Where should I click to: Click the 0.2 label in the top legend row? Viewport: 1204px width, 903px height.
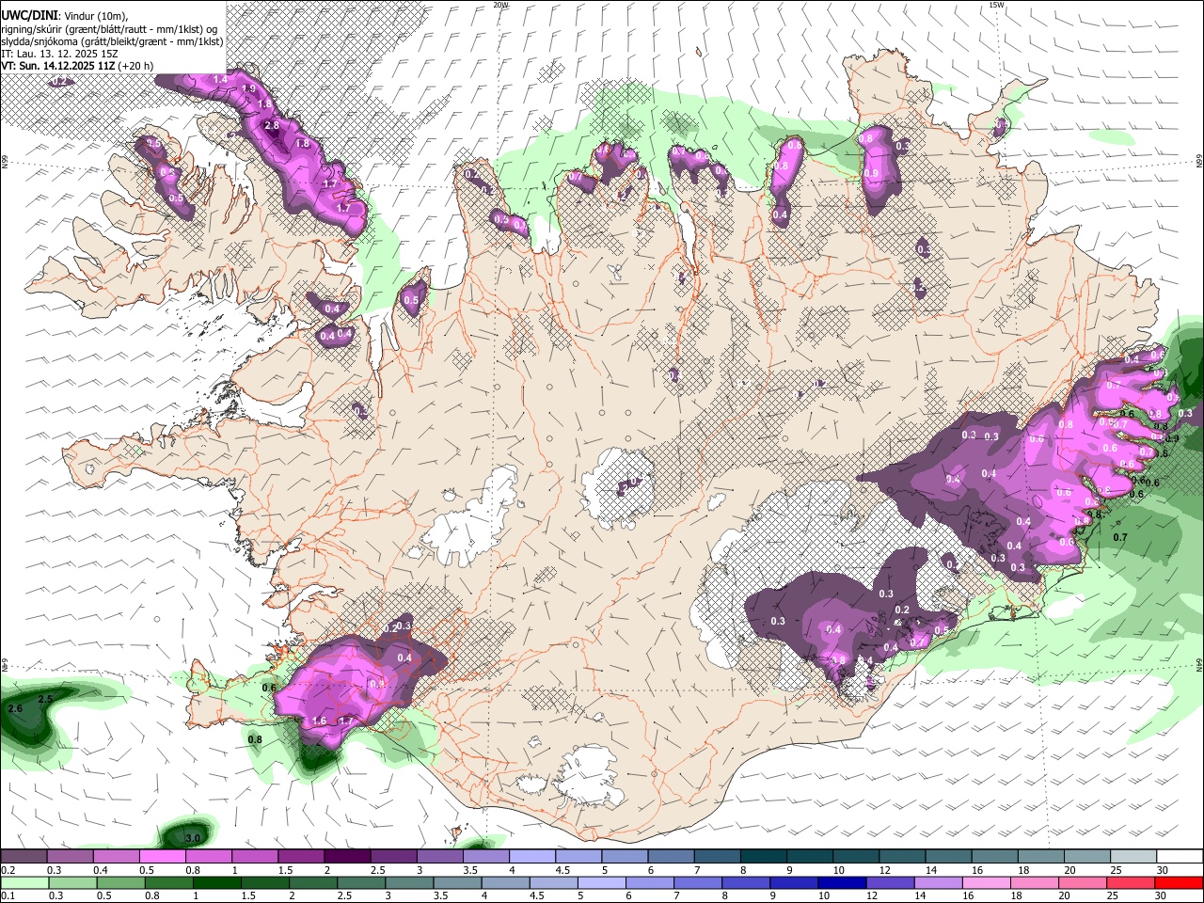click(7, 870)
